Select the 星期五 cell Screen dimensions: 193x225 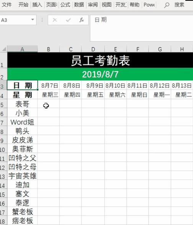(93, 94)
